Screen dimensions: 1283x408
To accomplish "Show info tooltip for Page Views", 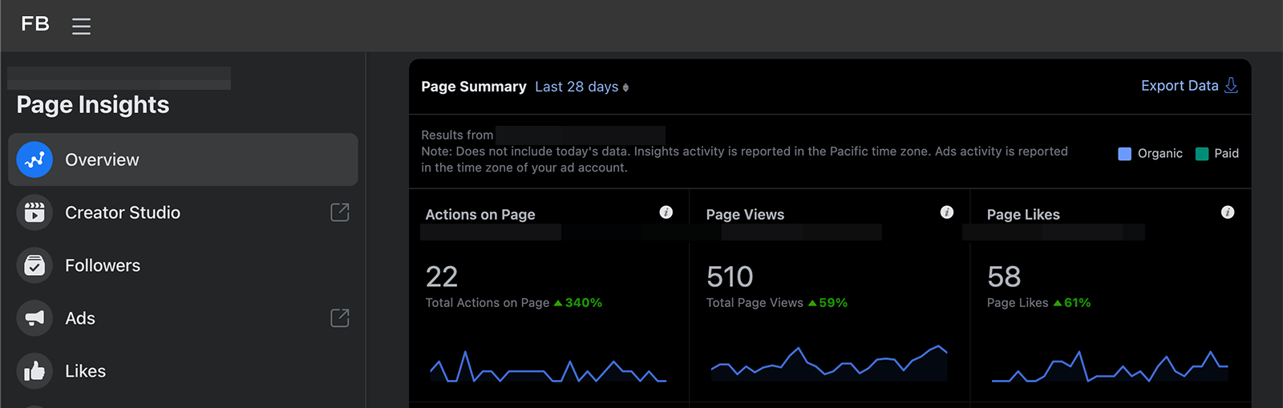I will [947, 212].
